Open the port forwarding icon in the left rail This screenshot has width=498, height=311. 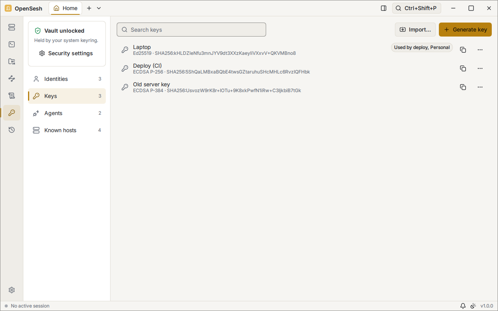pos(12,79)
